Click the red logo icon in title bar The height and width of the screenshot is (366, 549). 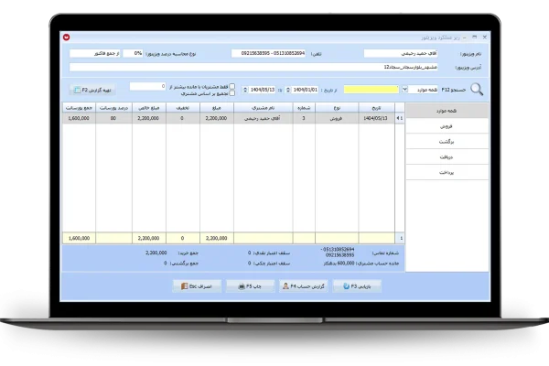pos(67,38)
